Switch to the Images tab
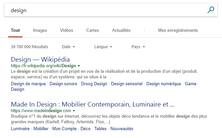 click(40, 30)
